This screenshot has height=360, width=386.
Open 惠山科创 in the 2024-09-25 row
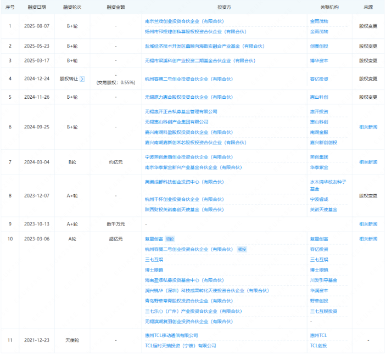319,122
